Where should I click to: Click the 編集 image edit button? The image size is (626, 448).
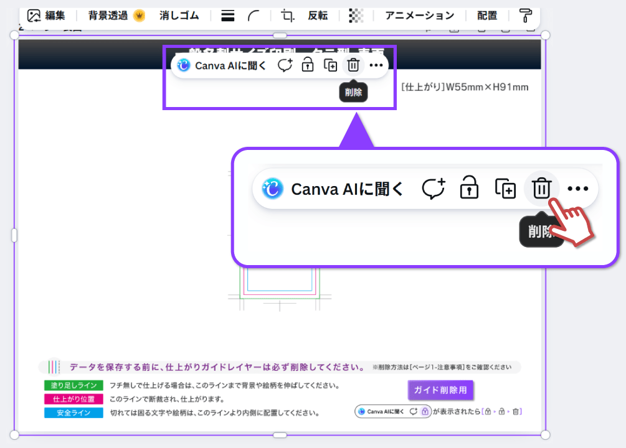[47, 16]
